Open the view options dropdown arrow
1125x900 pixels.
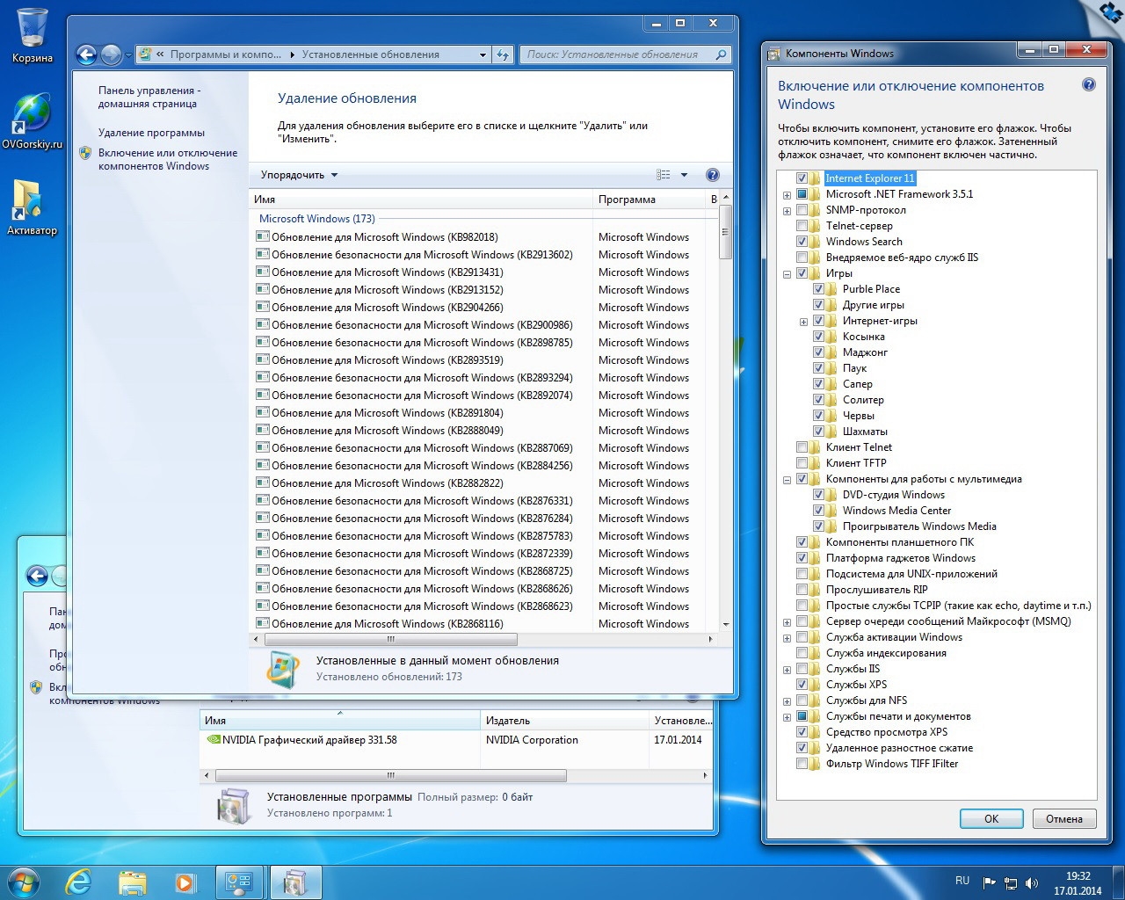684,175
